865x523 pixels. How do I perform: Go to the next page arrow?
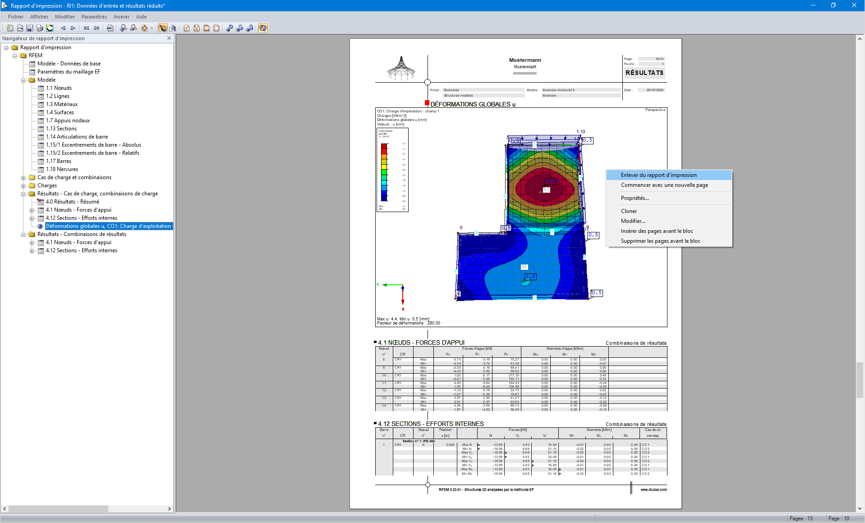(x=73, y=28)
